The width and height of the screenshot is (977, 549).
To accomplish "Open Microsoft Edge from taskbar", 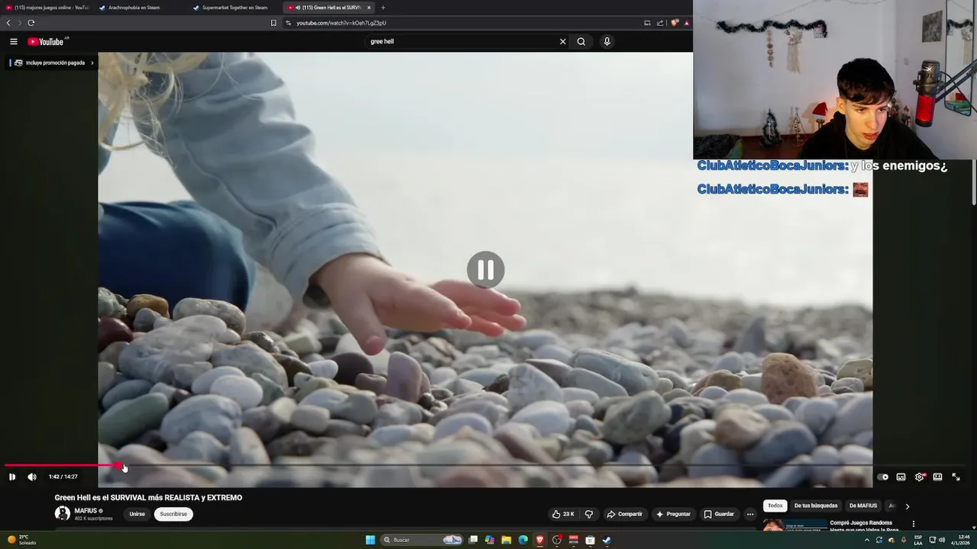I will click(x=523, y=540).
